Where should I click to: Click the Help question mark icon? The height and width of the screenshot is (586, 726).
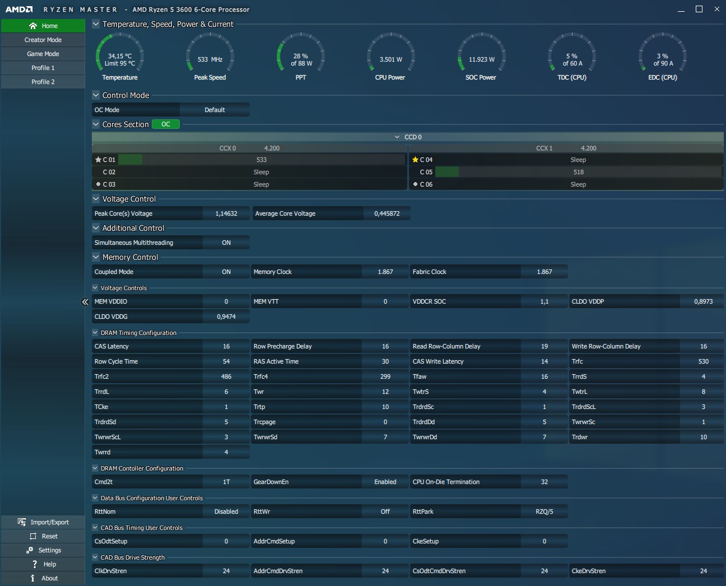pos(35,564)
